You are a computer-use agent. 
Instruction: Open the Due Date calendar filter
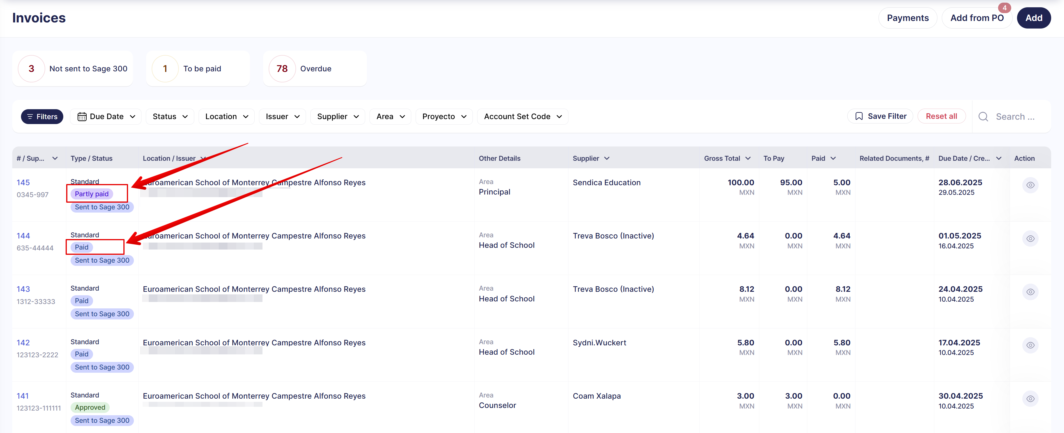point(106,117)
